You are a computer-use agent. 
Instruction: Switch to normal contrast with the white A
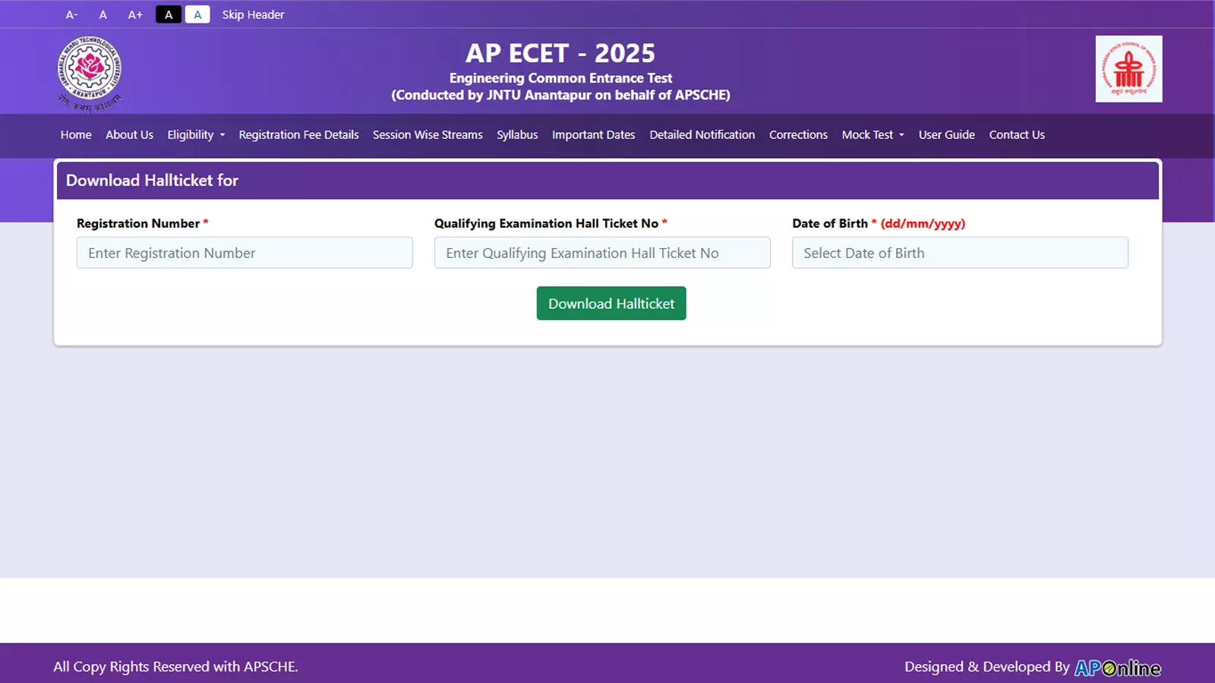click(197, 14)
